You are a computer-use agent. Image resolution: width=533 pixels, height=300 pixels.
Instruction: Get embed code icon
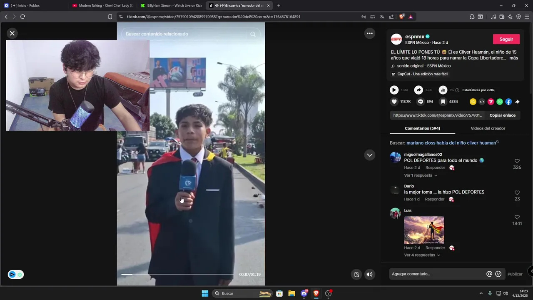(x=482, y=102)
